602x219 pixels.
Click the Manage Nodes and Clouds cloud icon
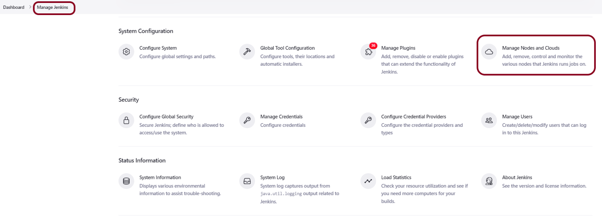click(x=489, y=52)
